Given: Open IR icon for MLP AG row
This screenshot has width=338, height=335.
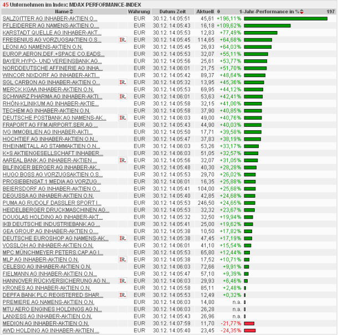Looking at the screenshot, I should (x=122, y=260).
